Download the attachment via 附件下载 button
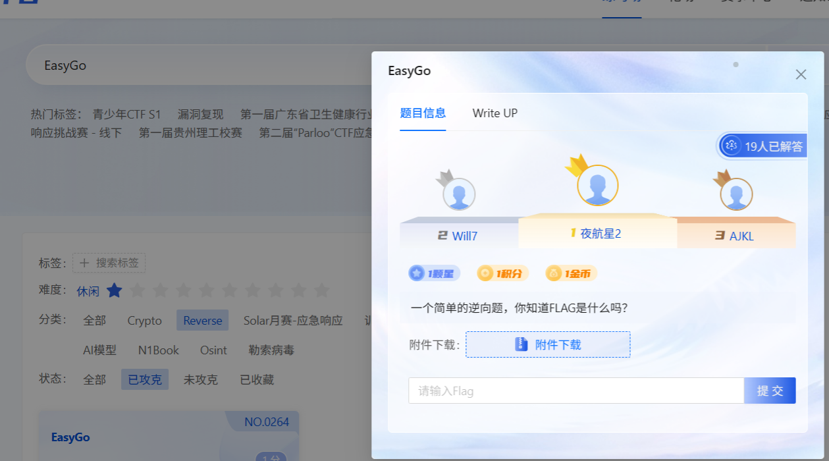Viewport: 829px width, 461px height. pyautogui.click(x=548, y=344)
